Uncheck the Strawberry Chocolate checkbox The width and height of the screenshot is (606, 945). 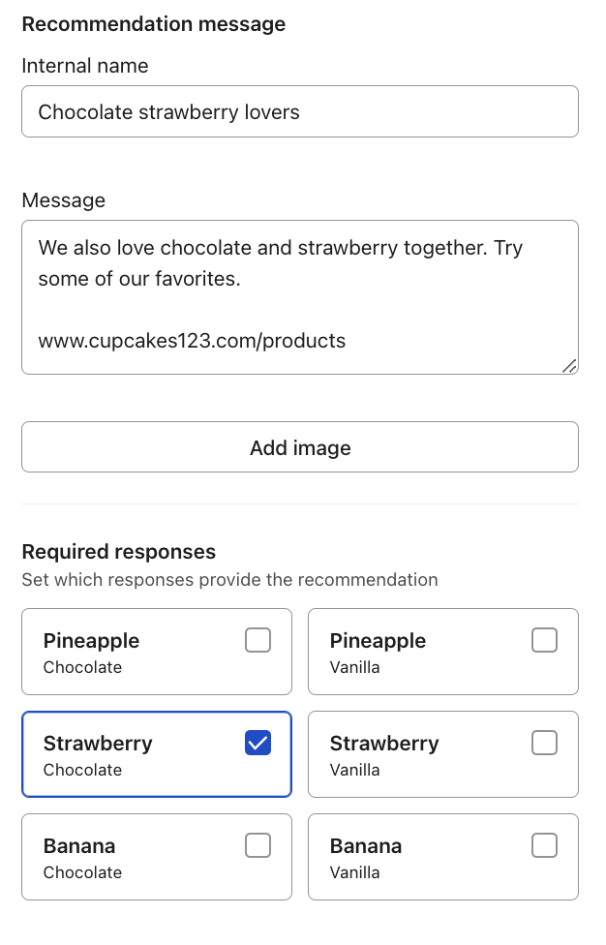(x=258, y=743)
